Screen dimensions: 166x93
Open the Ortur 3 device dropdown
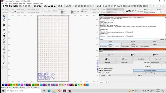(151, 75)
